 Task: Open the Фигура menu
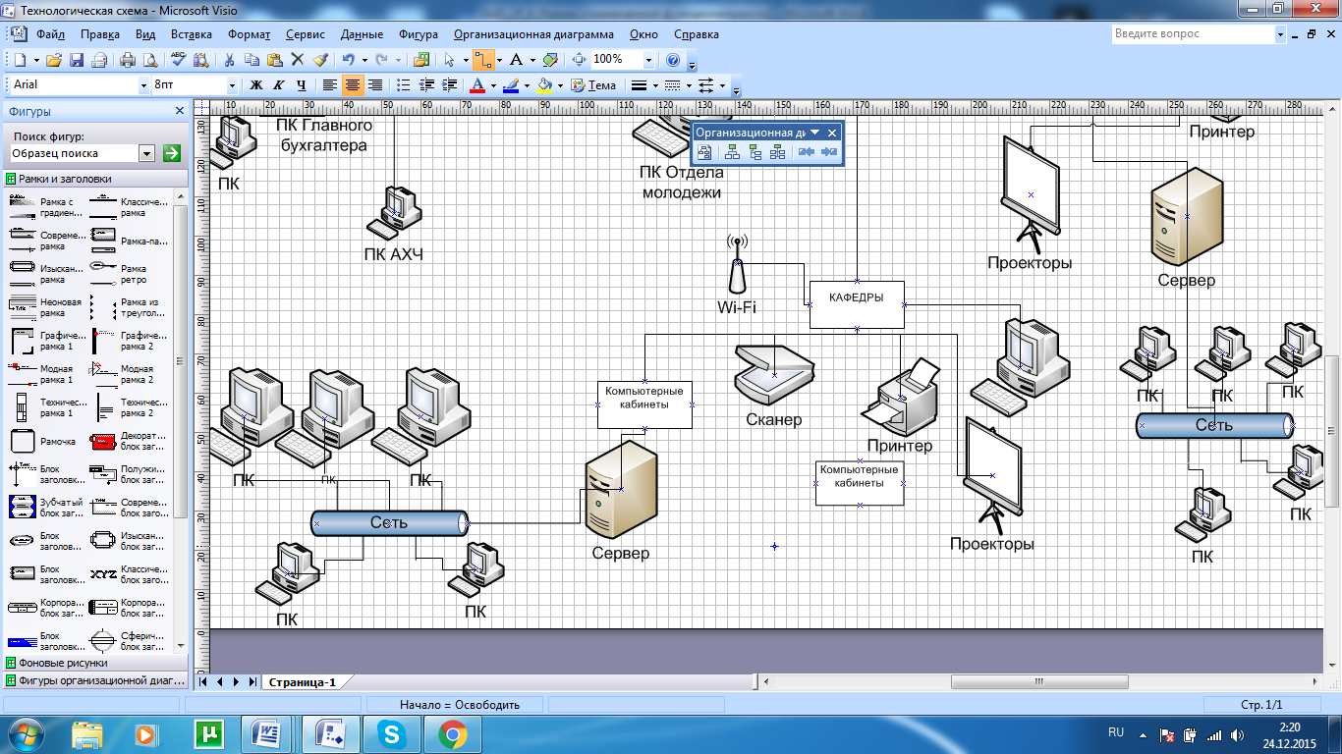419,34
